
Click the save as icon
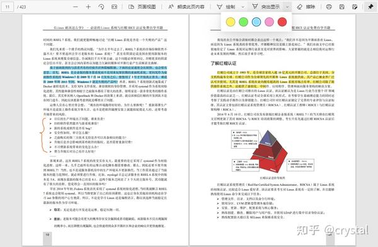355,7
